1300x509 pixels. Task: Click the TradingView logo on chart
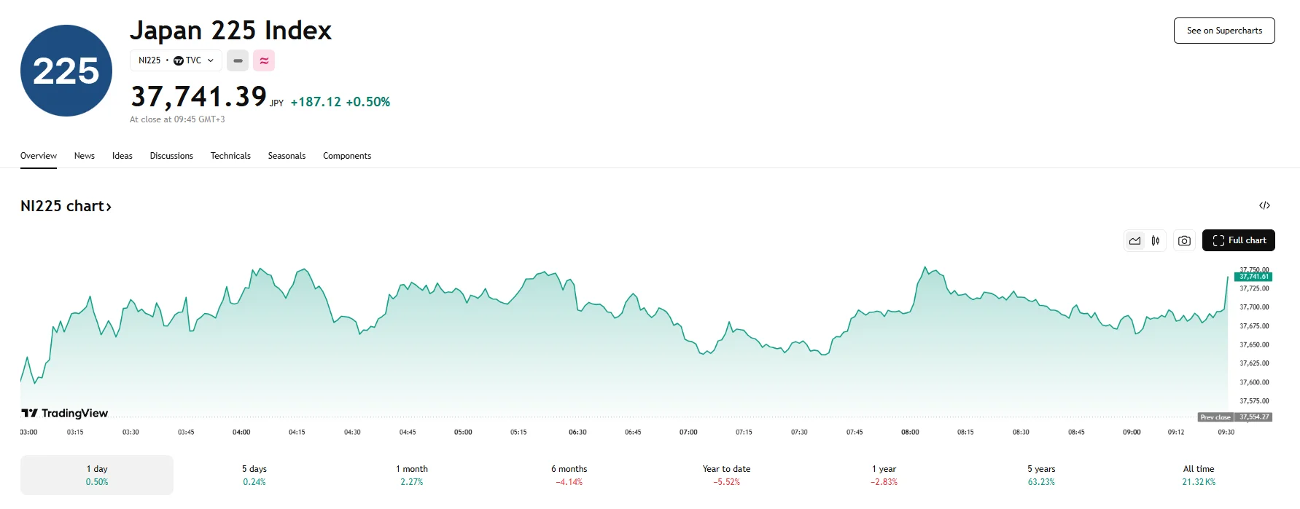[65, 413]
